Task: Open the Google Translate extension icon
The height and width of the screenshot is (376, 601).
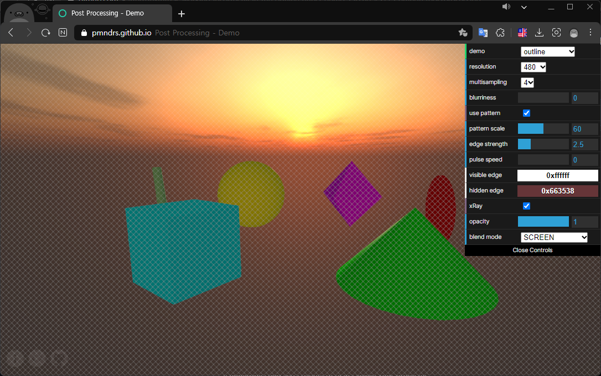Action: click(x=483, y=33)
